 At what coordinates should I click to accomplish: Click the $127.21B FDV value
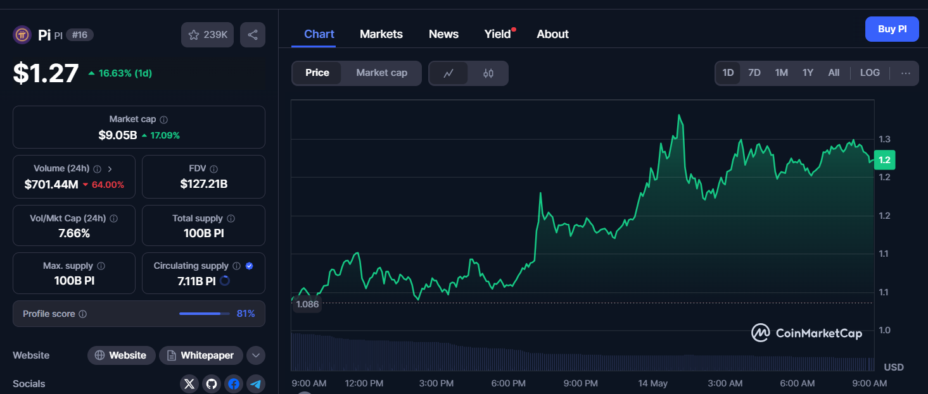(x=203, y=184)
